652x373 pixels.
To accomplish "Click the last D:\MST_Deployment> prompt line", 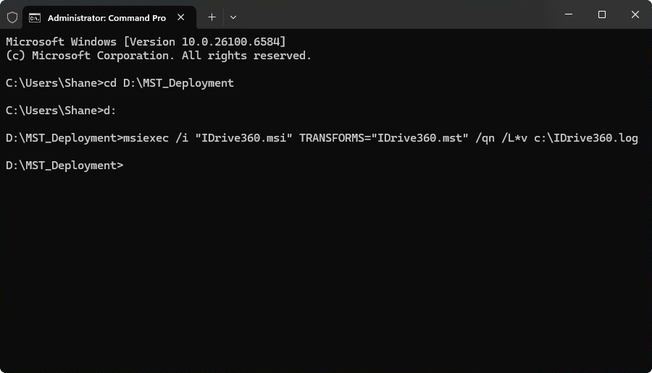I will pos(64,165).
